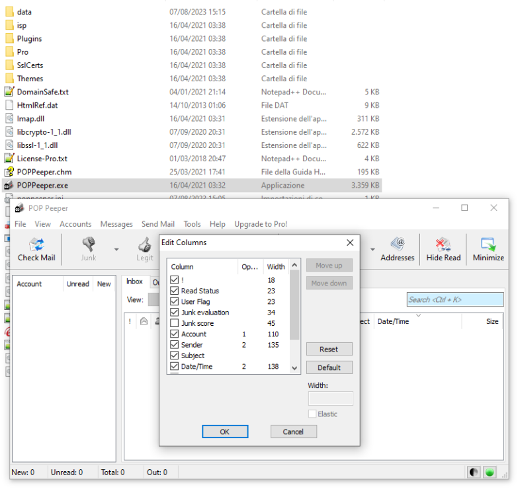Open the Junk button dropdown arrow
Screen dimensions: 520x489
(116, 250)
